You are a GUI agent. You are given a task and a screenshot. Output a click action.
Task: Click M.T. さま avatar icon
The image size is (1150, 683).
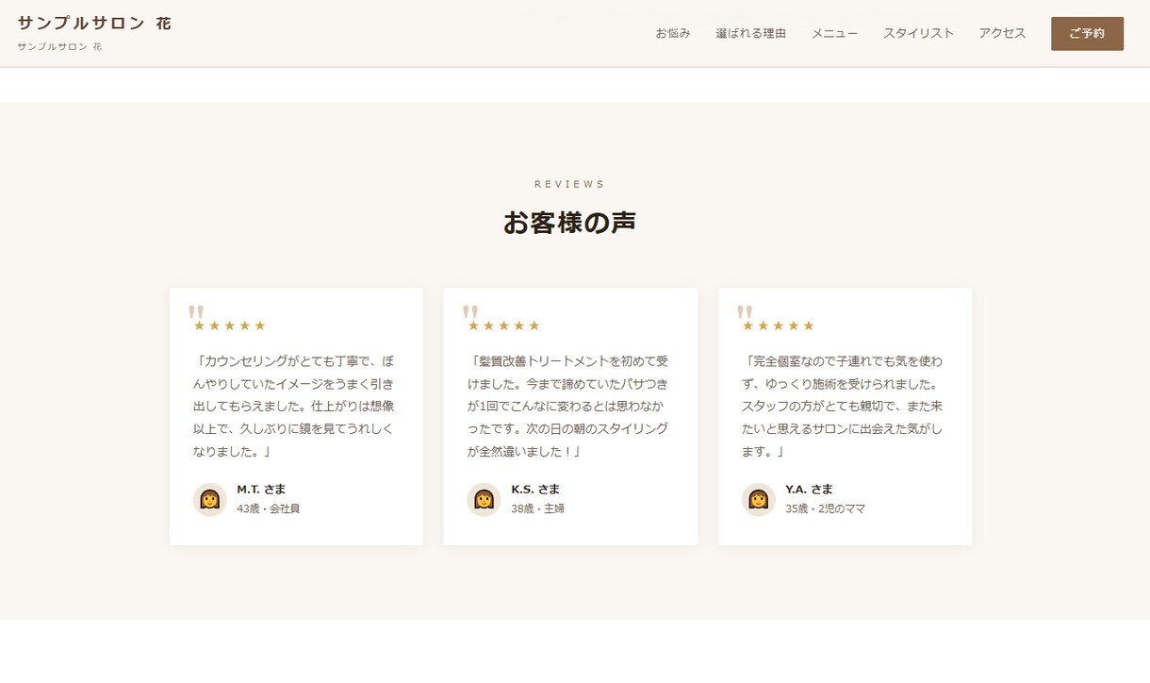tap(210, 499)
